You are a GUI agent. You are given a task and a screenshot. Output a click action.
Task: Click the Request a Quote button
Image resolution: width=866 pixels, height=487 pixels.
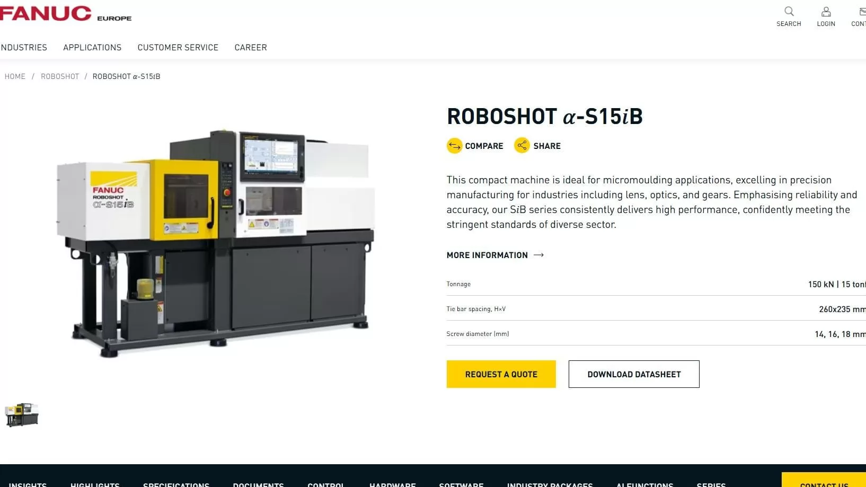point(501,374)
